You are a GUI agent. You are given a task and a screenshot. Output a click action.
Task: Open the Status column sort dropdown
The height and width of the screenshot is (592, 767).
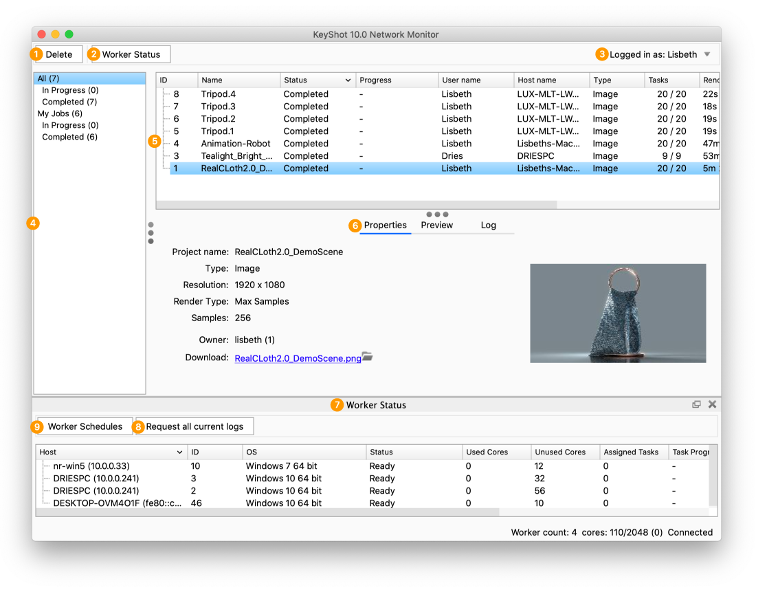pyautogui.click(x=348, y=80)
